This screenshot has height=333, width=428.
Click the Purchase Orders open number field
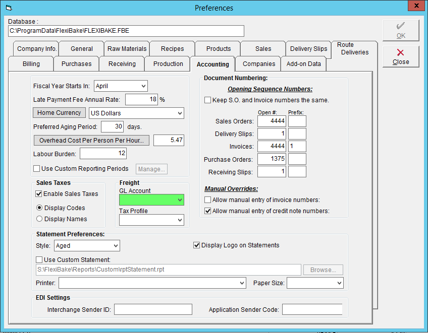pyautogui.click(x=272, y=159)
